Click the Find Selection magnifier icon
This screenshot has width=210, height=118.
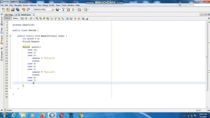click(37, 18)
